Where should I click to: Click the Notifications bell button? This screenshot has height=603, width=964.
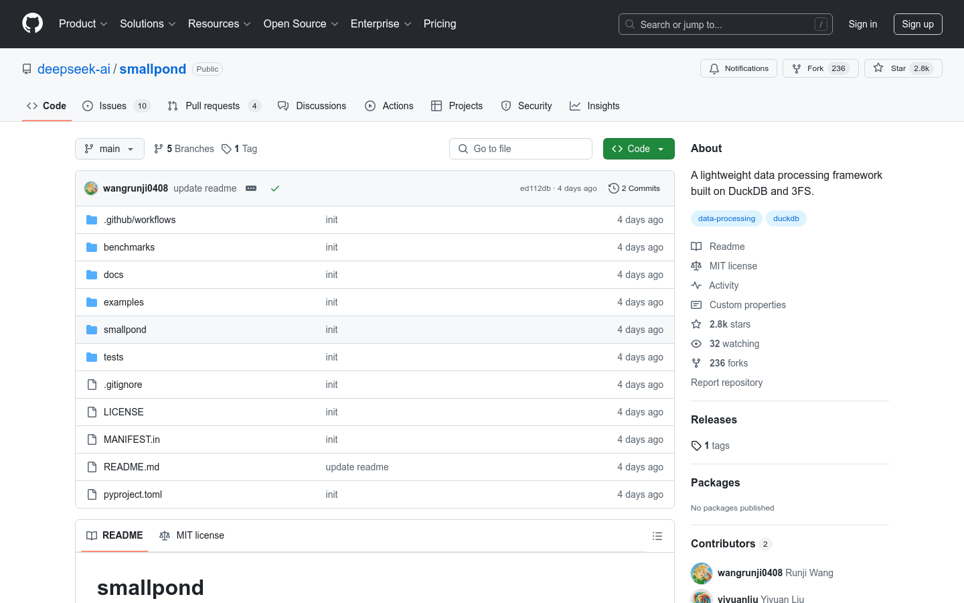[x=738, y=68]
